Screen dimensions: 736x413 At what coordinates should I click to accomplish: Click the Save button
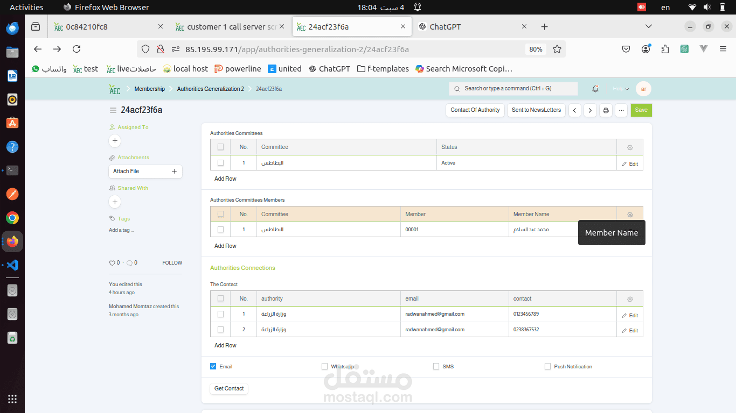tap(641, 110)
